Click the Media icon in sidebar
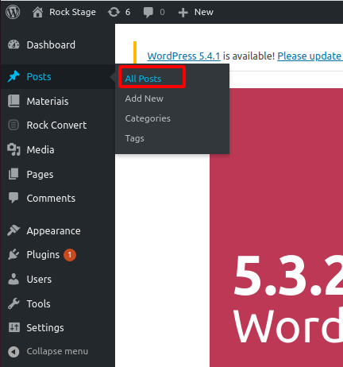Screen dimensions: 343x367 [13, 149]
